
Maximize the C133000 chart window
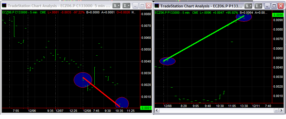142,6
